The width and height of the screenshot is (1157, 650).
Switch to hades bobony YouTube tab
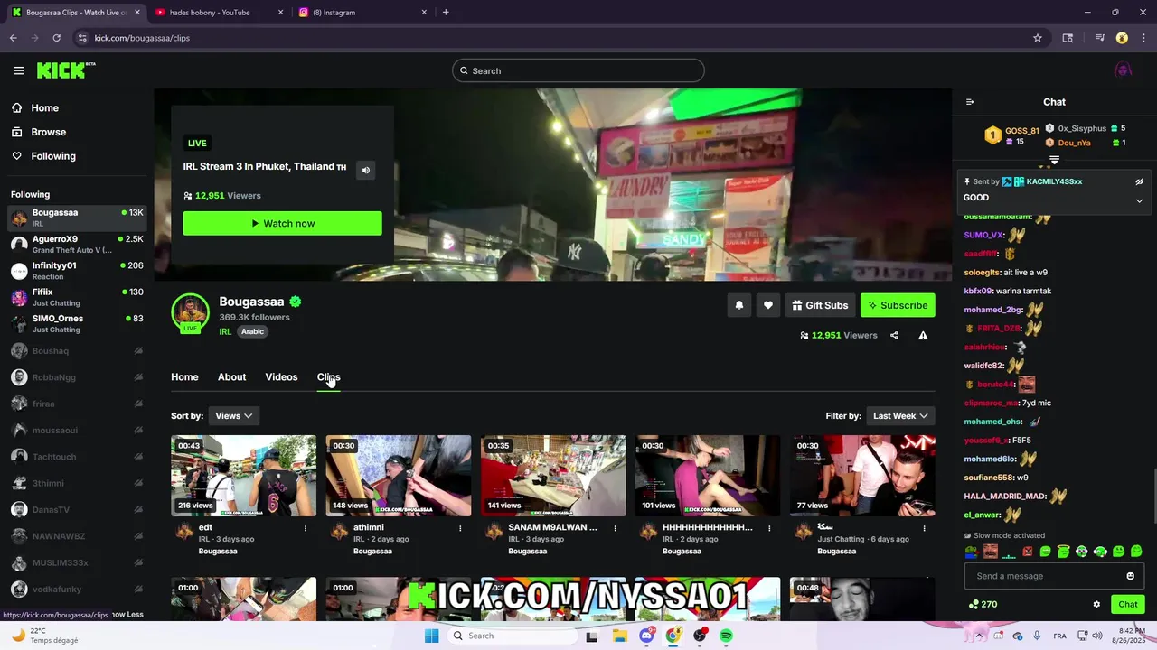click(x=218, y=13)
